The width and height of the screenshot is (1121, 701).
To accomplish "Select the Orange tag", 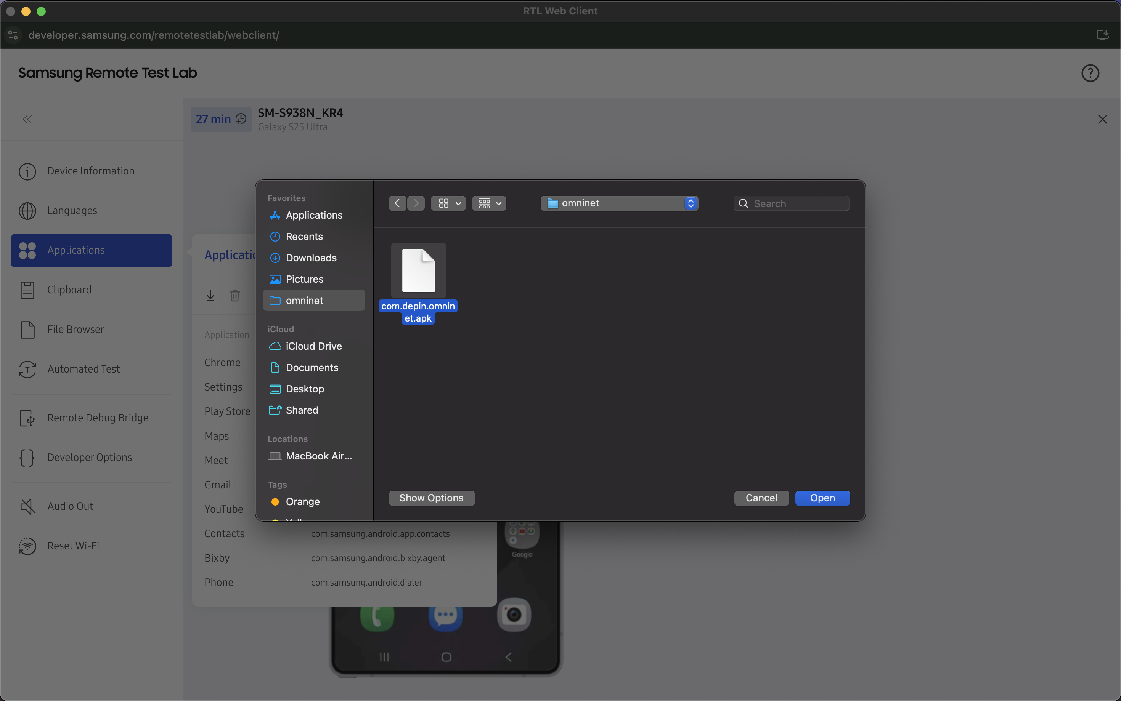I will (314, 502).
